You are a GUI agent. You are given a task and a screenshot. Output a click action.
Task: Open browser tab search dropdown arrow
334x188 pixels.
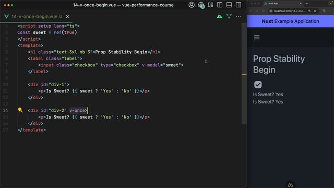[x=331, y=4]
